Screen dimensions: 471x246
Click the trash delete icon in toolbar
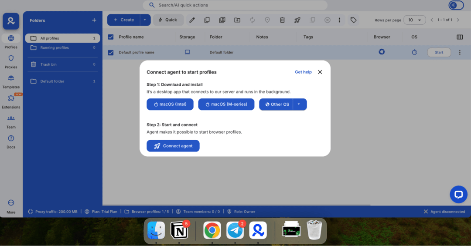[x=282, y=20]
